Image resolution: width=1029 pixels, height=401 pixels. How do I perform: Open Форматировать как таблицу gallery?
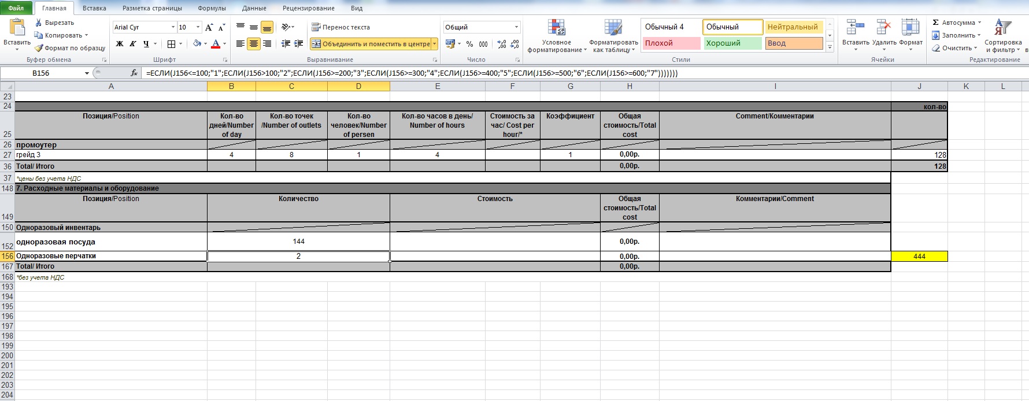(x=613, y=36)
